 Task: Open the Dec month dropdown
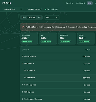(52, 17)
